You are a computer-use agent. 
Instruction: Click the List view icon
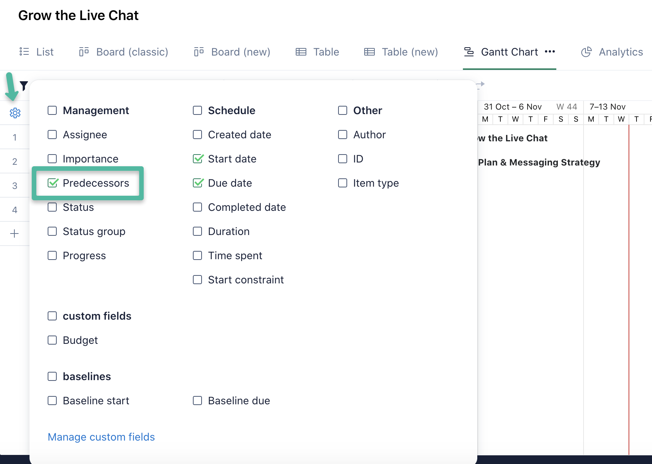click(24, 52)
